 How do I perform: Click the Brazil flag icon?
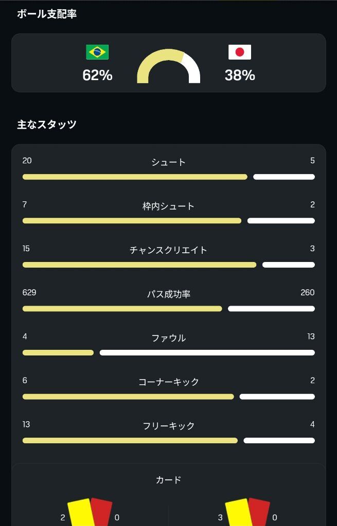97,52
